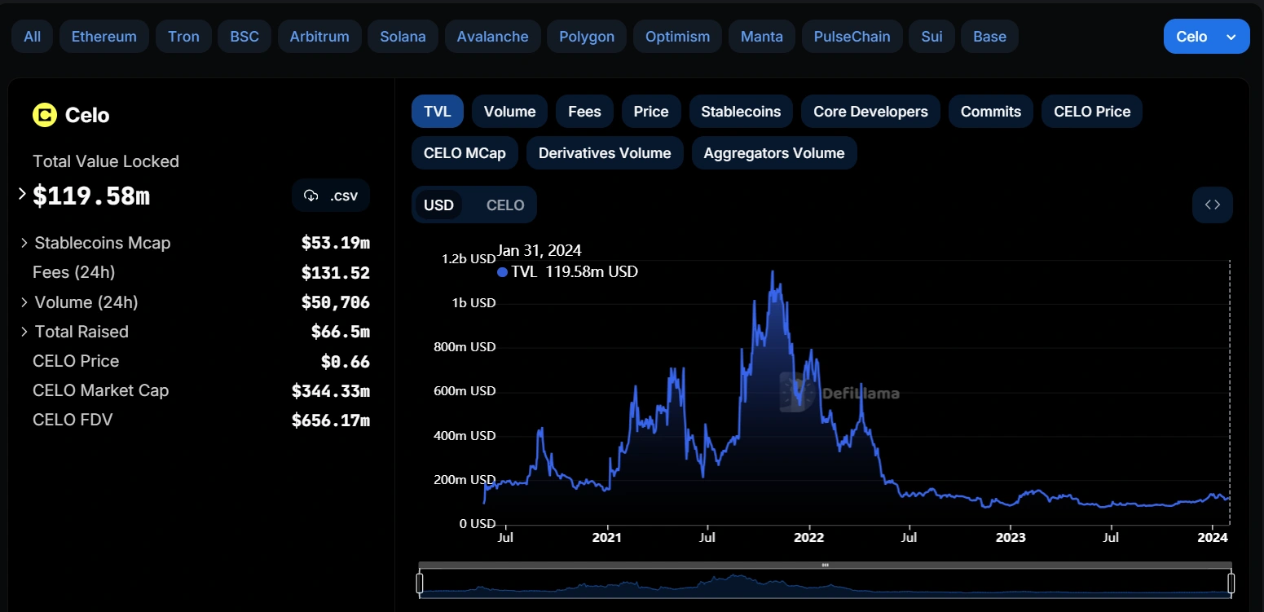Toggle the Fees chart series

coord(584,112)
